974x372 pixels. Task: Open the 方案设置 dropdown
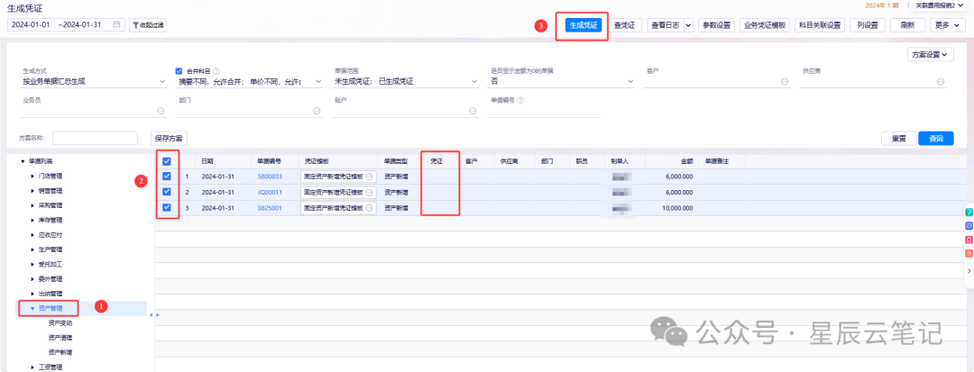tap(931, 55)
